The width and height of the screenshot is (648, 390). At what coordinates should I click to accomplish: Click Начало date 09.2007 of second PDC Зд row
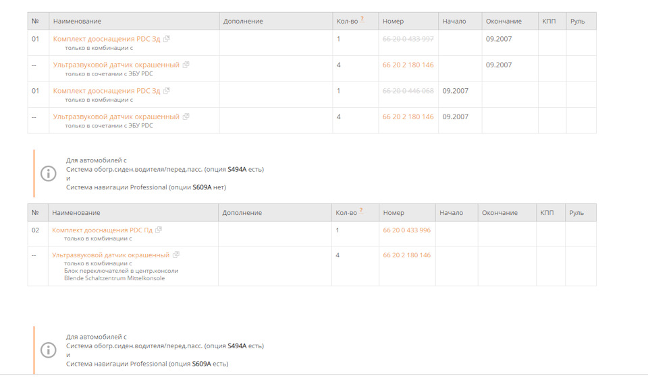click(455, 91)
